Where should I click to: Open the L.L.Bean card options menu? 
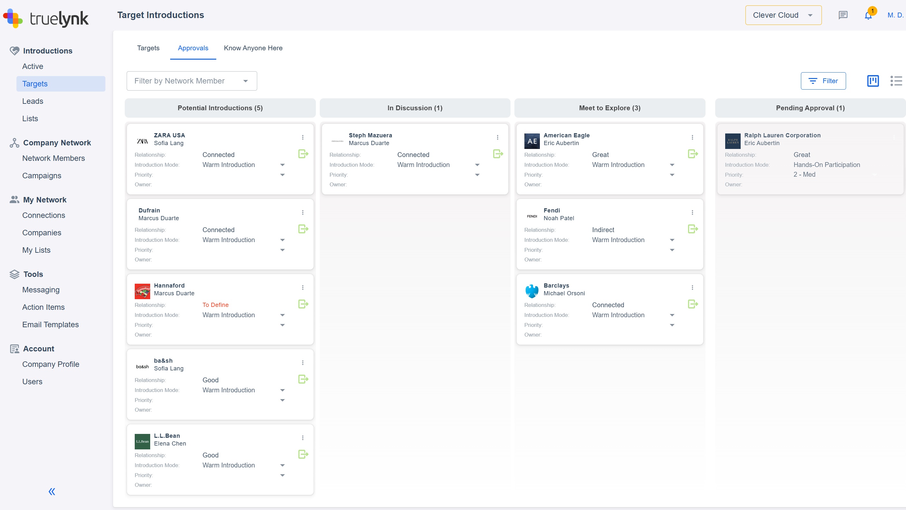coord(303,437)
